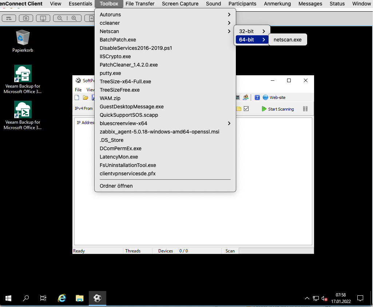This screenshot has width=373, height=307.
Task: Select LatencyMon.exe entry
Action: [165, 157]
